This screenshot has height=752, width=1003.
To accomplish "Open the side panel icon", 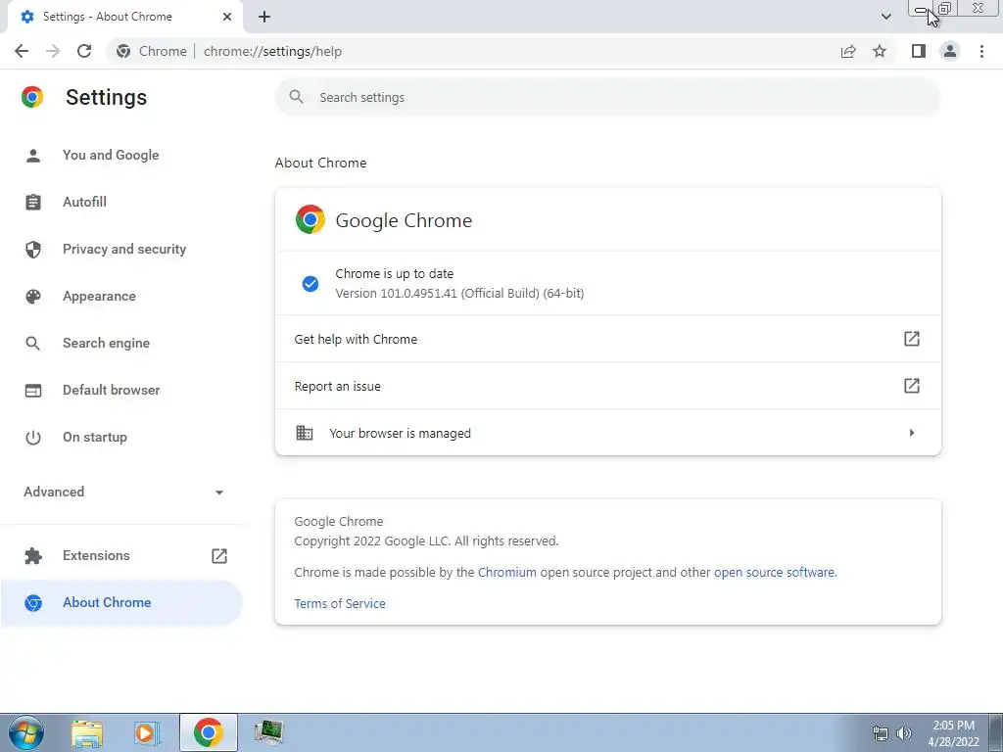I will click(919, 51).
